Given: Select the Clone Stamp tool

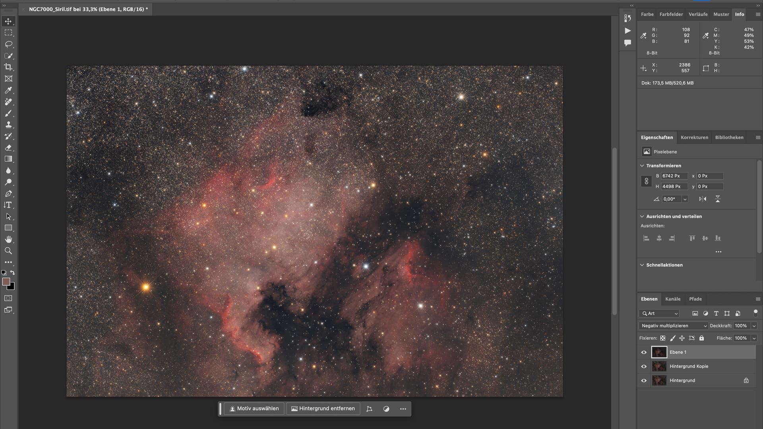Looking at the screenshot, I should tap(8, 125).
